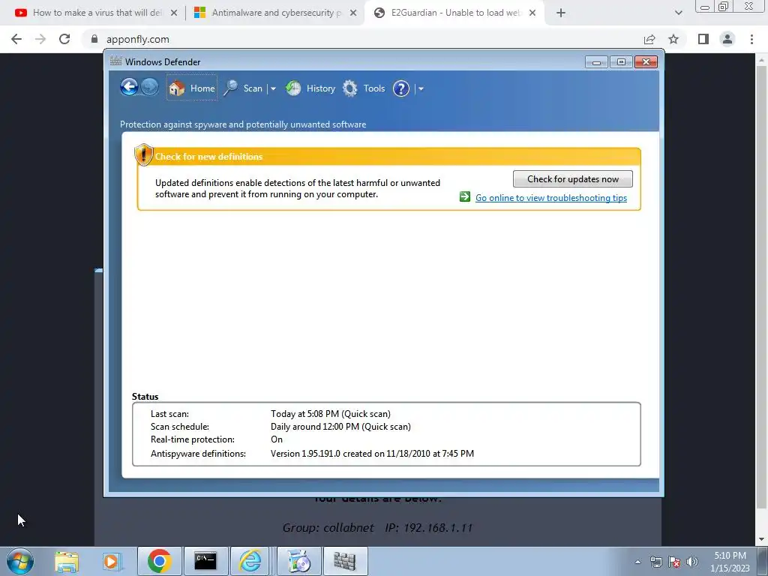Start a scan with the Scan button
The image size is (768, 576).
(x=244, y=88)
